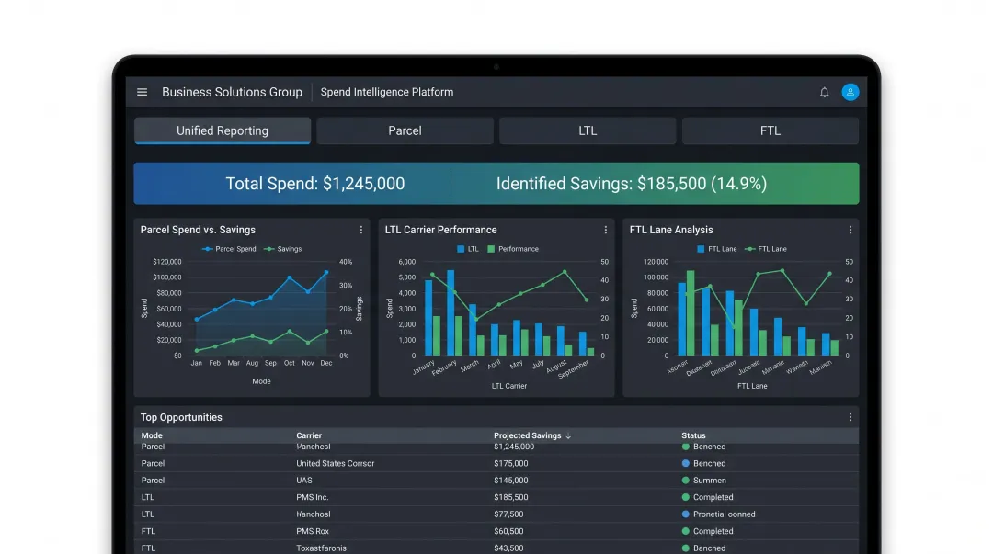Sort by Projected Savings column header
Viewport: 993px width, 554px height.
[528, 435]
